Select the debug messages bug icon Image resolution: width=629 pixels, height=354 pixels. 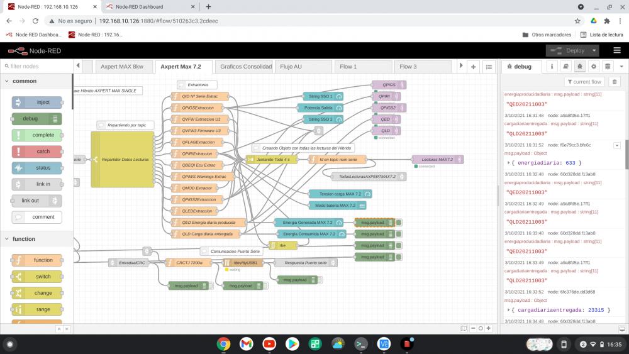tap(580, 67)
